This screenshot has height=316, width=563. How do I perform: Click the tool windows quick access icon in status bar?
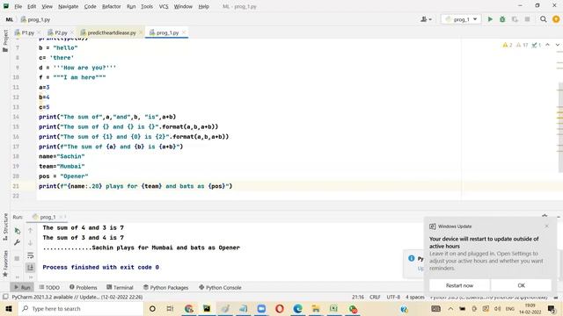coord(5,297)
